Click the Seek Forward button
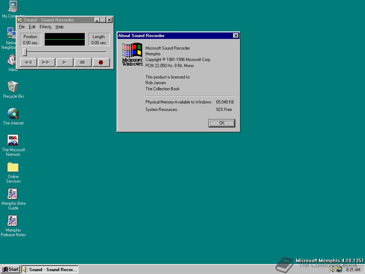Image resolution: width=365 pixels, height=274 pixels. (46, 62)
